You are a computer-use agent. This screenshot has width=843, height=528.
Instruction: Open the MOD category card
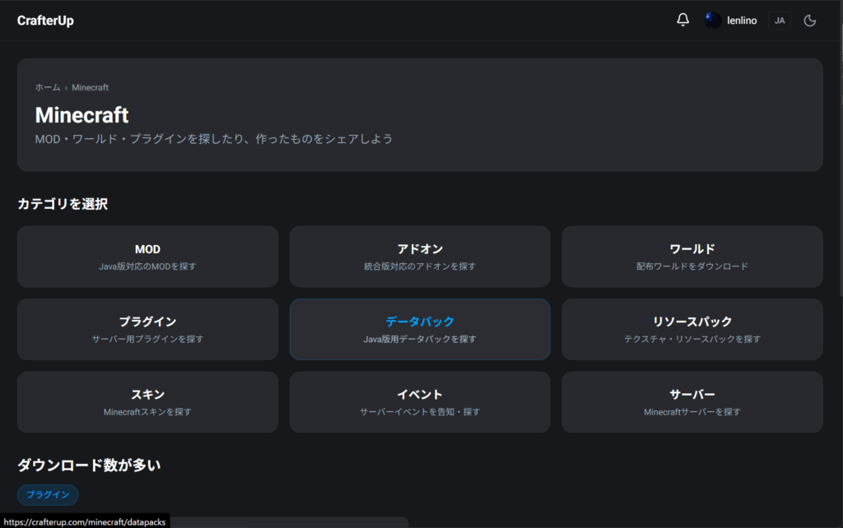tap(147, 257)
